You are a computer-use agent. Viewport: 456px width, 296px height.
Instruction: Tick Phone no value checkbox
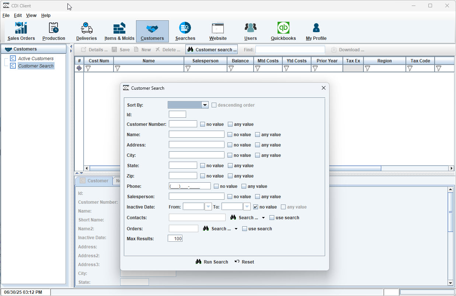(216, 186)
